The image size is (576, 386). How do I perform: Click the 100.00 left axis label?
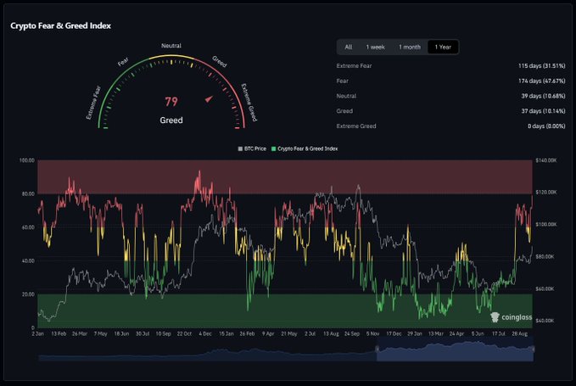click(27, 160)
